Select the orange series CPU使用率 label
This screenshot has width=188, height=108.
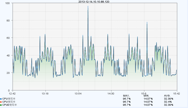click(x=9, y=102)
